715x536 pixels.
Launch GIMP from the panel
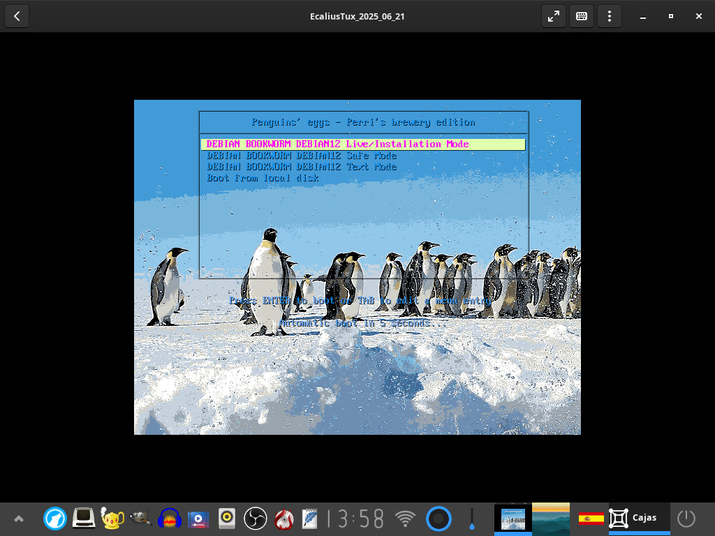(140, 519)
